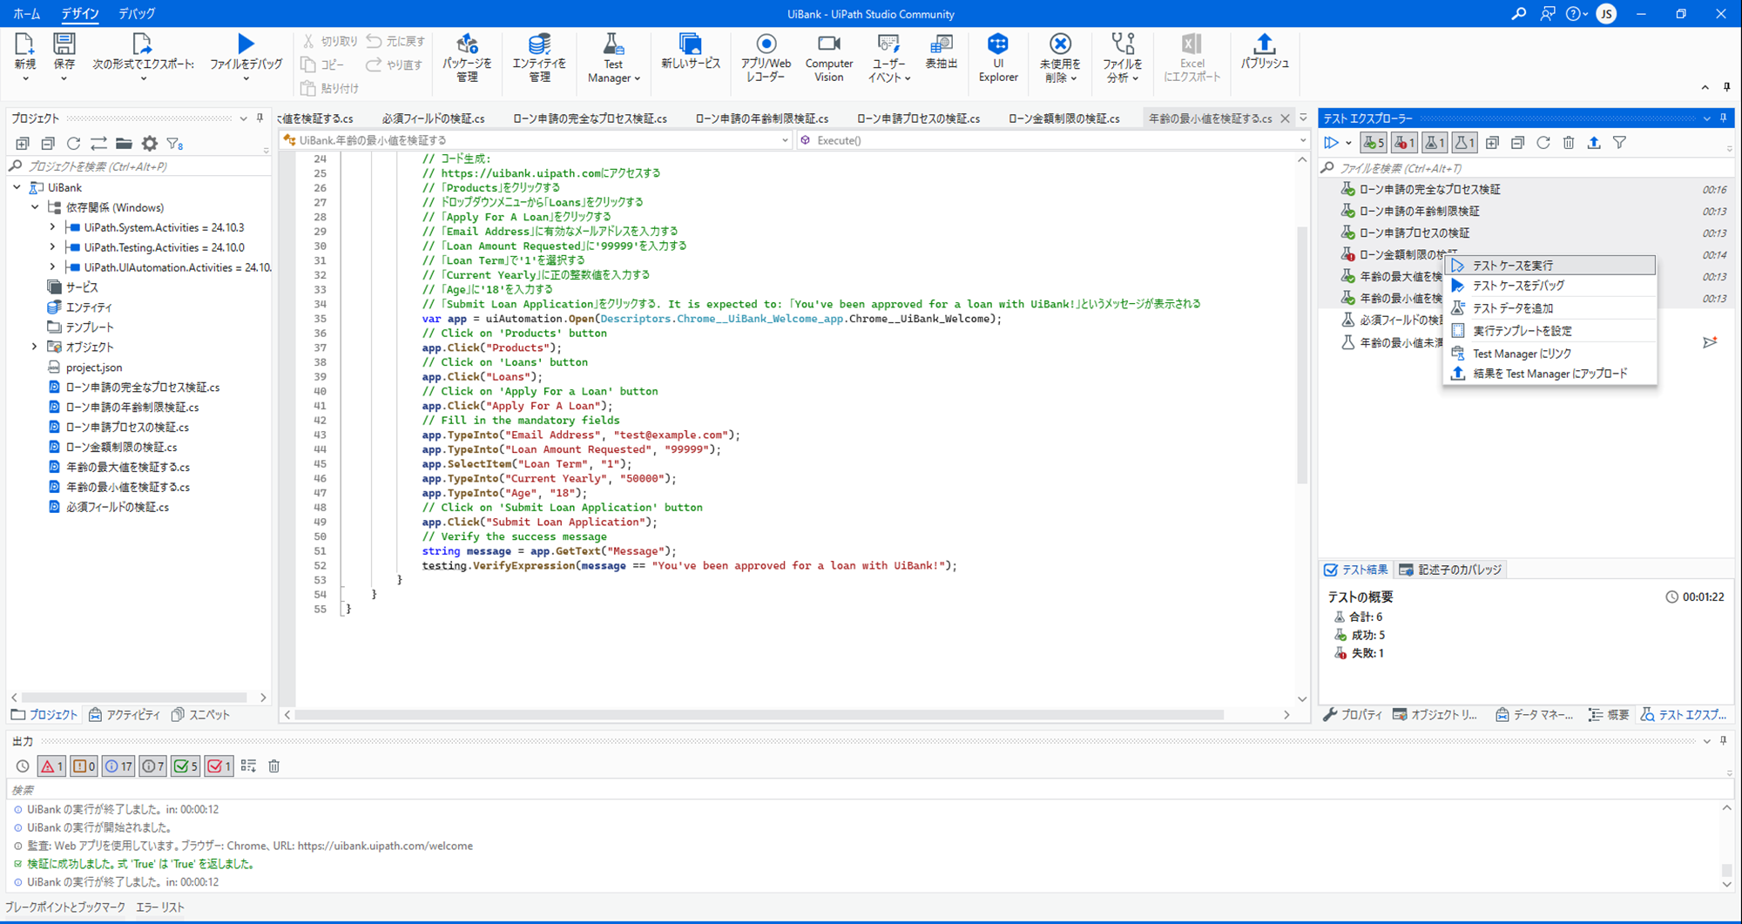The height and width of the screenshot is (924, 1742).
Task: Clear test results with trash icon in Test Explorer
Action: (1568, 143)
